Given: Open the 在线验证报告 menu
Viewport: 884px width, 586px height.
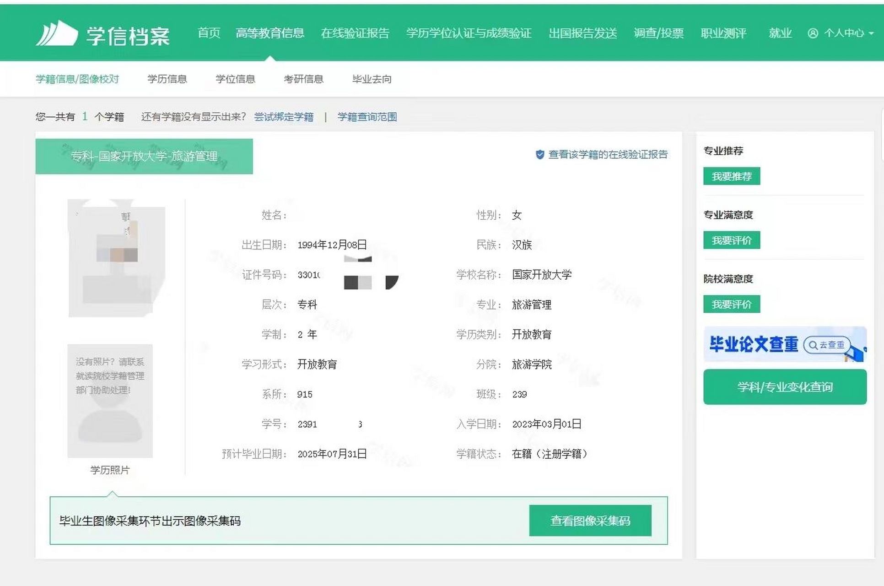Looking at the screenshot, I should (355, 33).
